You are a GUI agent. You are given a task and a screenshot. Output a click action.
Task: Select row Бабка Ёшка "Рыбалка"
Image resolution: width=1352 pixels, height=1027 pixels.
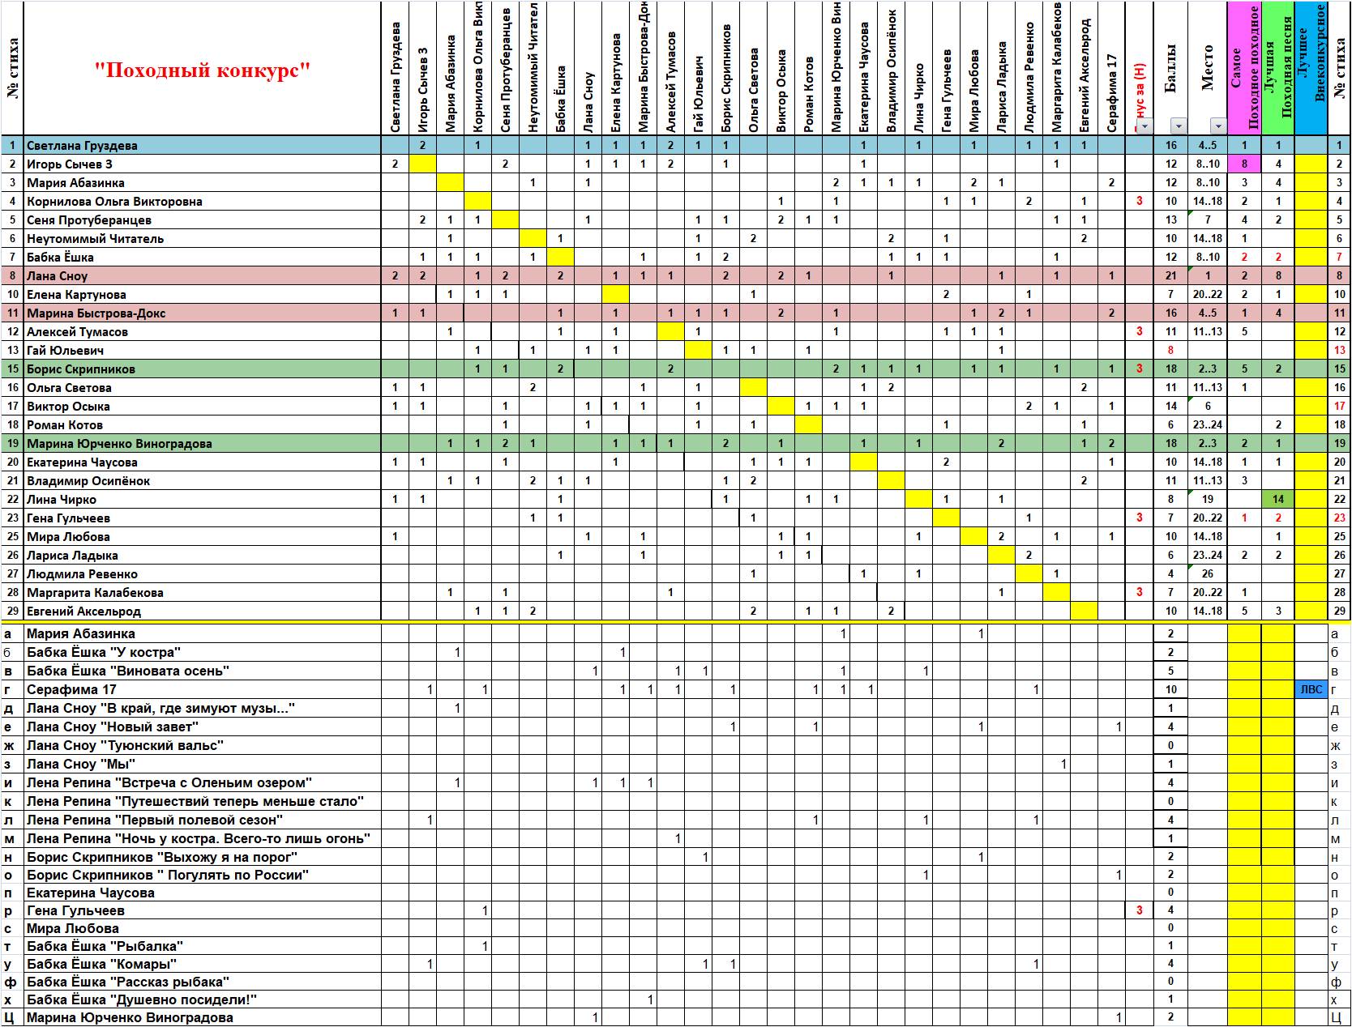point(105,946)
